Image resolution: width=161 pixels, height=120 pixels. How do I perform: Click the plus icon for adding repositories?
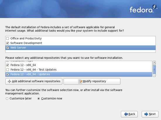9,81
